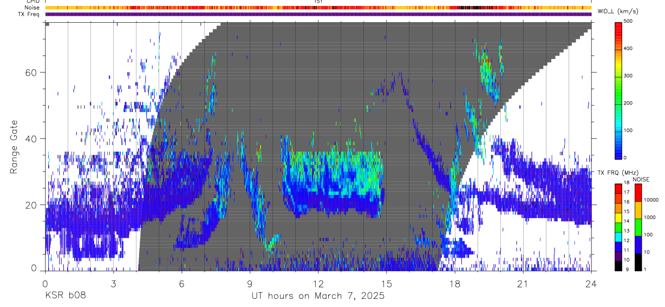Select the purple TX Freq strip
665x307 pixels.
click(x=318, y=14)
